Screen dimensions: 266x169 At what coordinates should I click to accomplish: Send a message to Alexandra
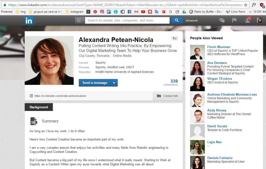(95, 83)
